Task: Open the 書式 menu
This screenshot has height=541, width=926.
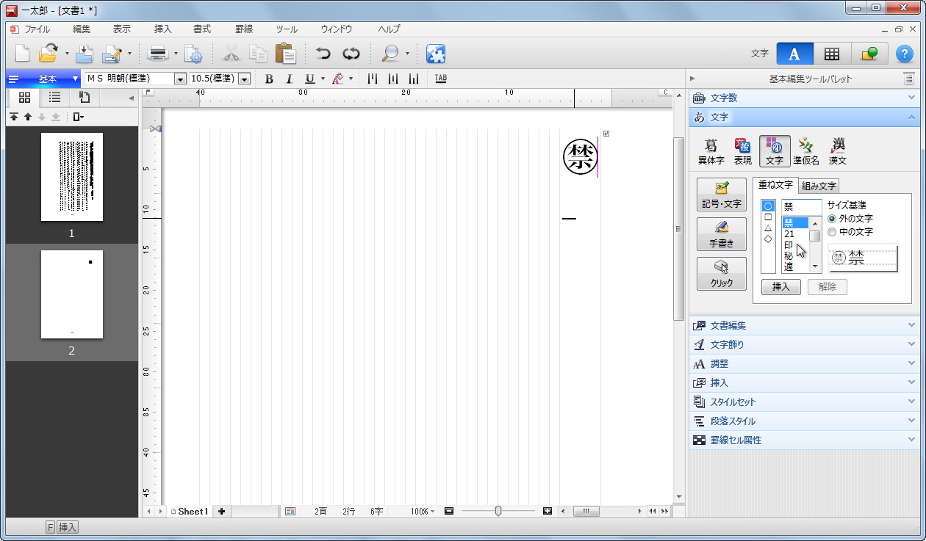Action: point(202,29)
